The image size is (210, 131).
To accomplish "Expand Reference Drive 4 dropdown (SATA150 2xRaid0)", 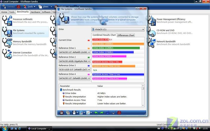I will pyautogui.click(x=75, y=78).
